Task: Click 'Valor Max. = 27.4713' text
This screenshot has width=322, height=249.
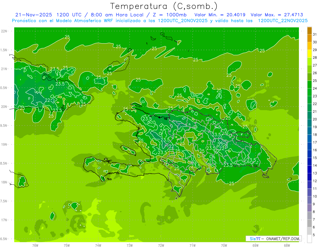Action: coord(277,15)
